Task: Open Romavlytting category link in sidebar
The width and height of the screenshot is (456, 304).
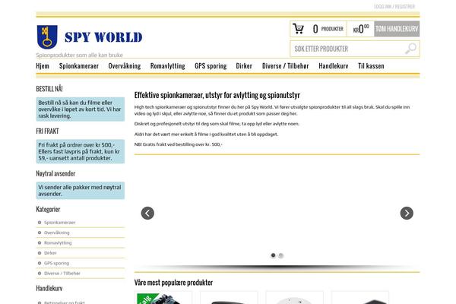Action: 58,243
